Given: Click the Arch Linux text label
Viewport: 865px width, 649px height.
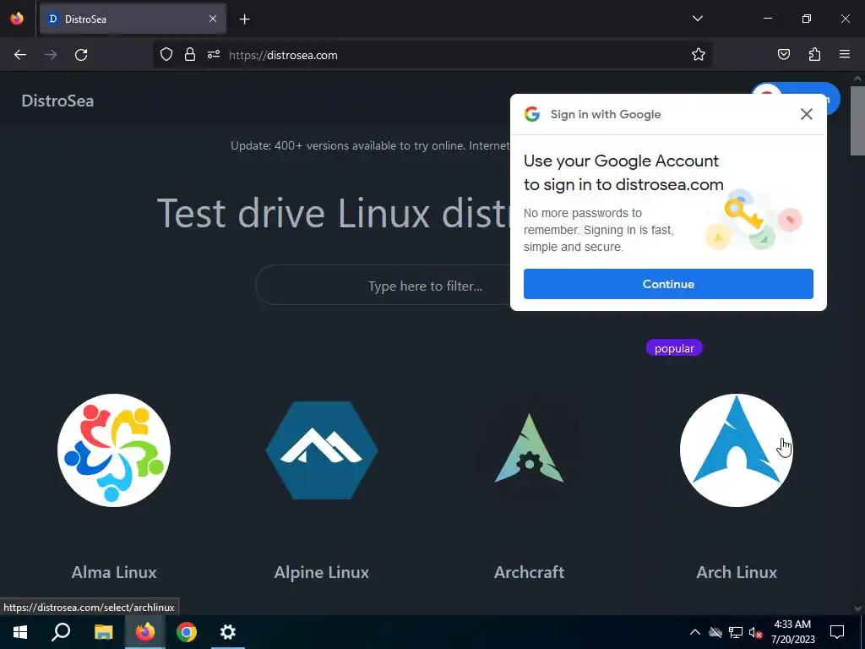Looking at the screenshot, I should click(x=737, y=572).
